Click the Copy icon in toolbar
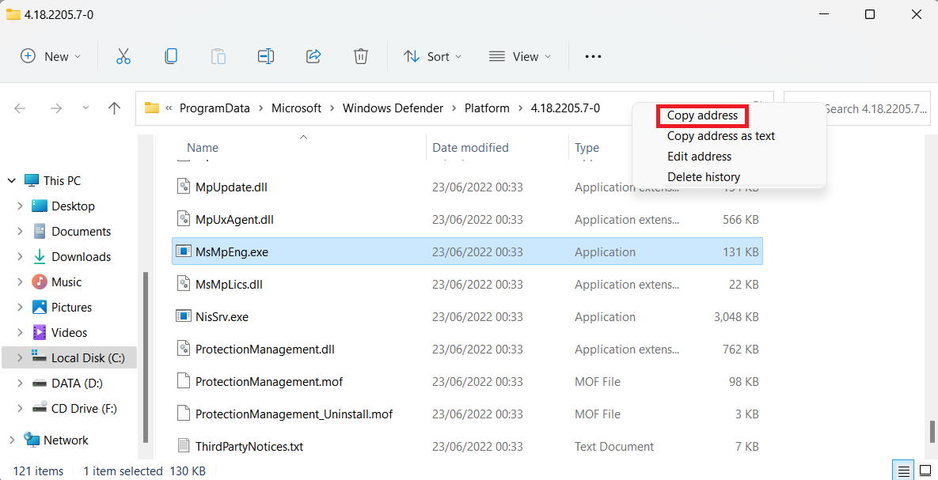Screen dimensions: 938x480 [x=170, y=56]
